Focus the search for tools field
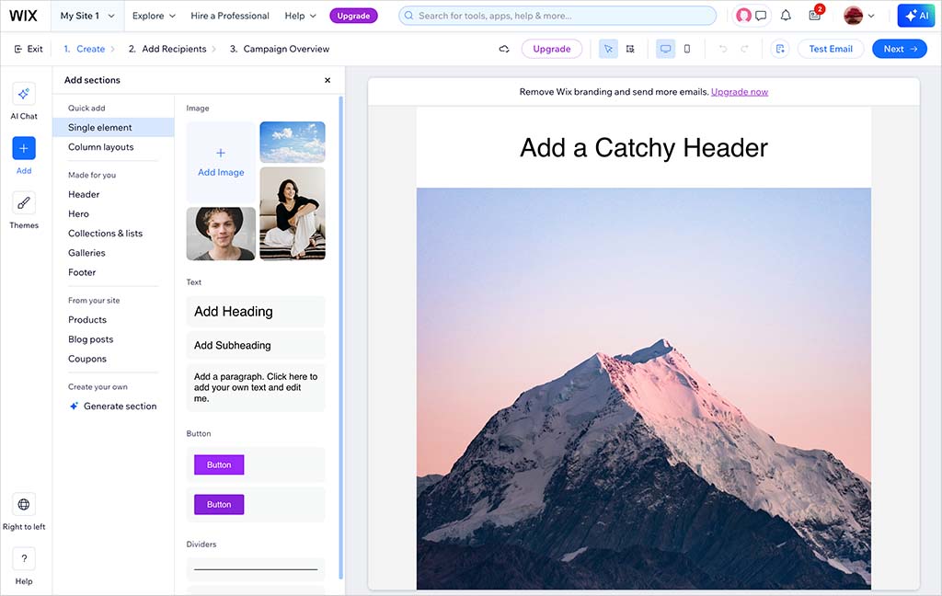Viewport: 942px width, 596px height. (557, 16)
